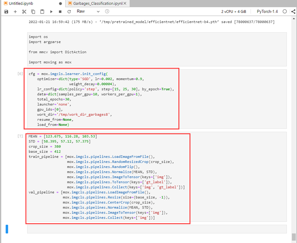
Task: Click on samples_per_gpu=10 text
Action: [x=78, y=94]
